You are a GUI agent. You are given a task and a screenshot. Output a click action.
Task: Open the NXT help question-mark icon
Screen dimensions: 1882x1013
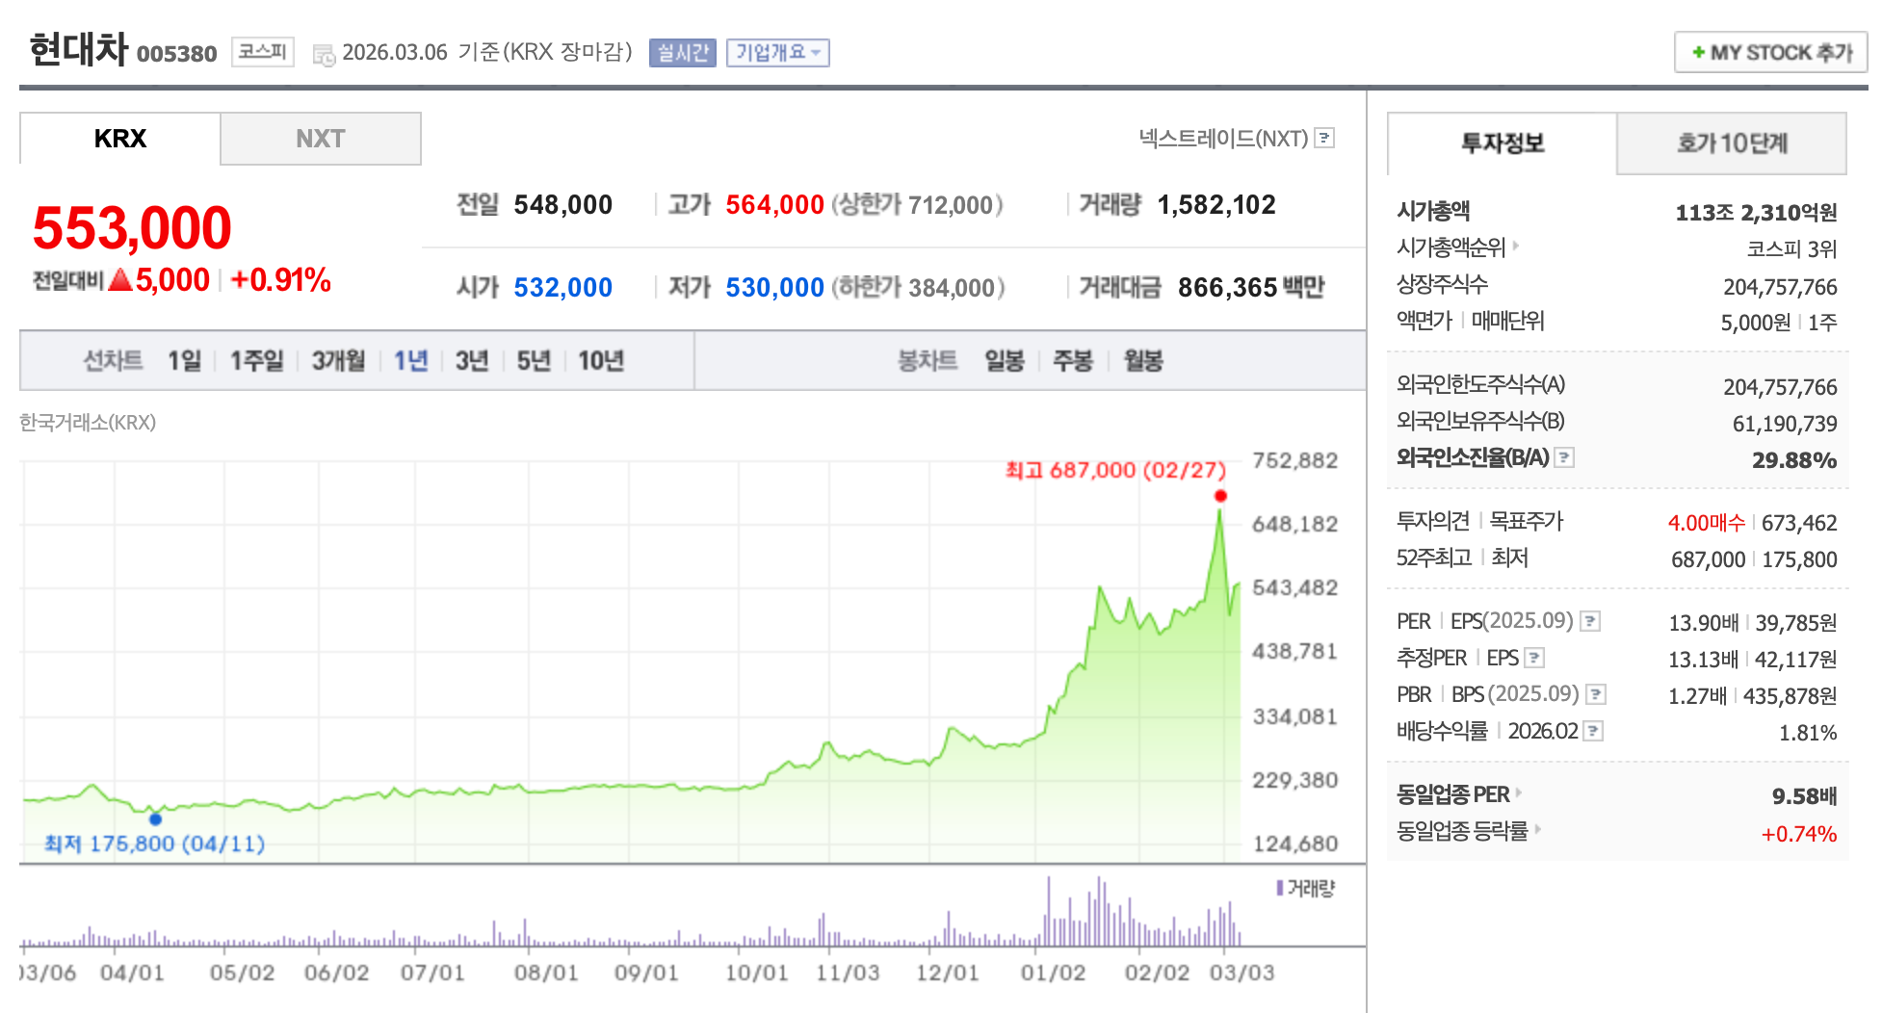[x=1324, y=138]
